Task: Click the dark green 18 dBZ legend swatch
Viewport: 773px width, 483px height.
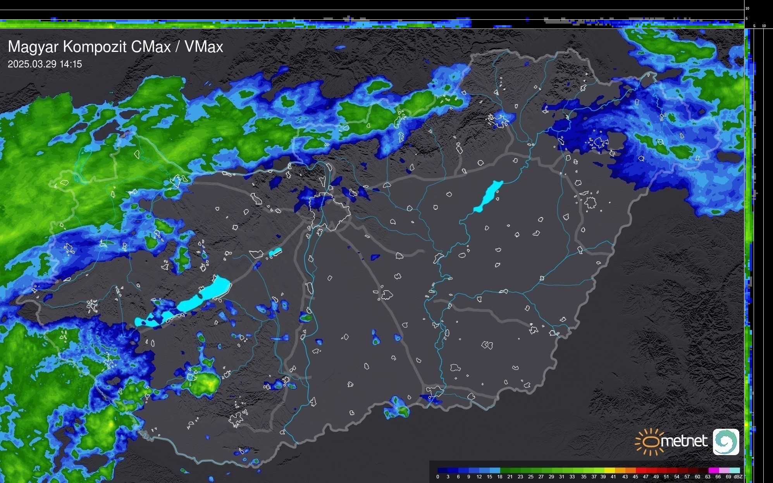Action: click(505, 470)
